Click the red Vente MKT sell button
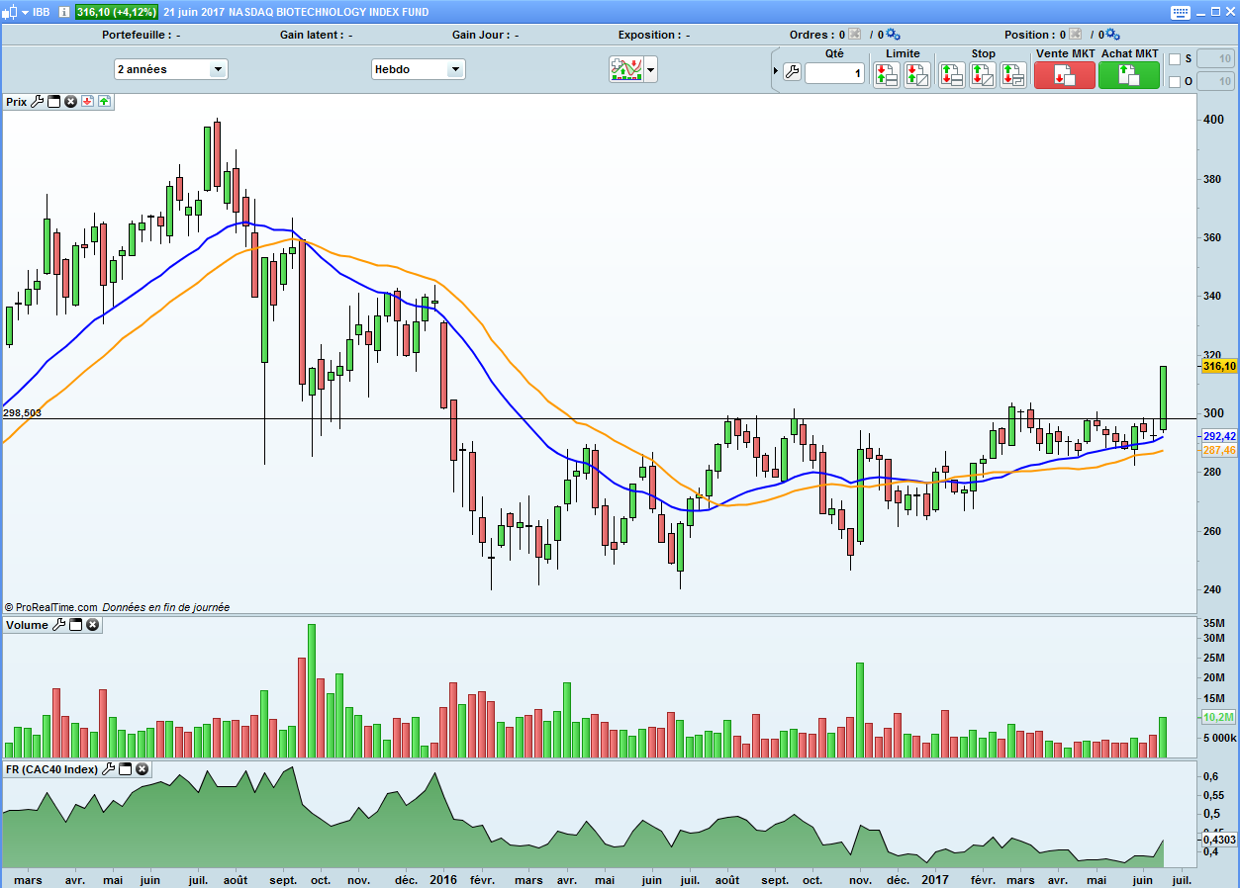Screen dimensions: 1240x888 [x=1065, y=75]
